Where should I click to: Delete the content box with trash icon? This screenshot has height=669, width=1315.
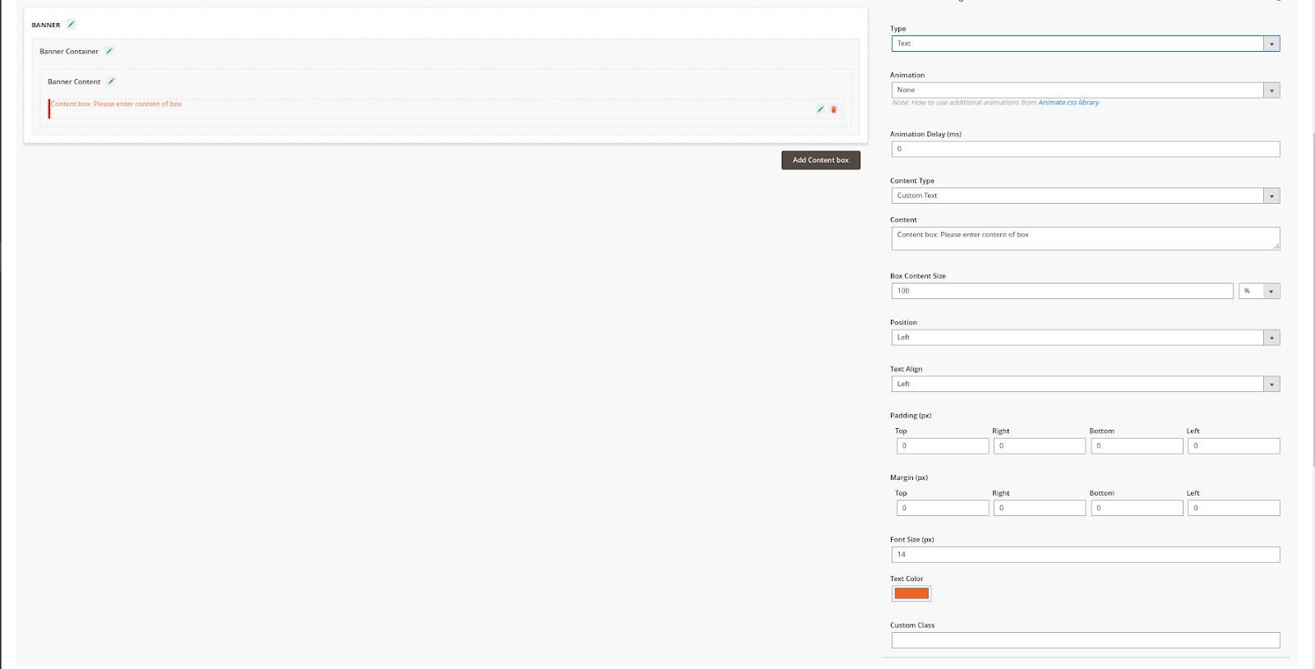(x=833, y=109)
